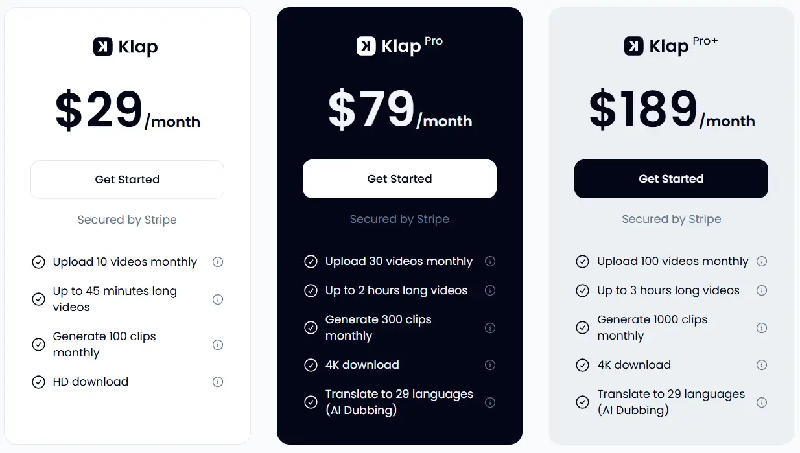Click checkmark next to Upload 30 videos monthly

pyautogui.click(x=311, y=262)
